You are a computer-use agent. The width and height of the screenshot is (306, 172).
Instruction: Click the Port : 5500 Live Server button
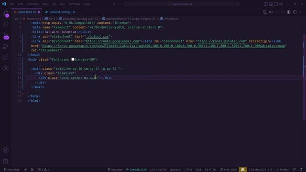[229, 170]
